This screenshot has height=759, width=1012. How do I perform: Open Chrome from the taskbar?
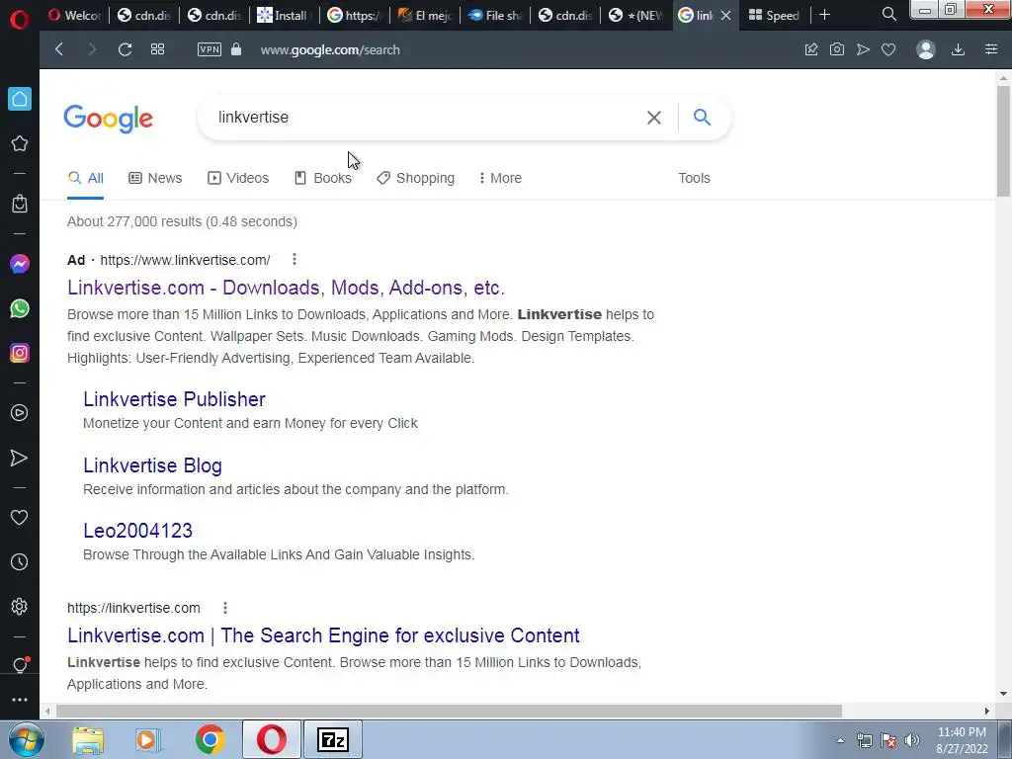pyautogui.click(x=210, y=739)
